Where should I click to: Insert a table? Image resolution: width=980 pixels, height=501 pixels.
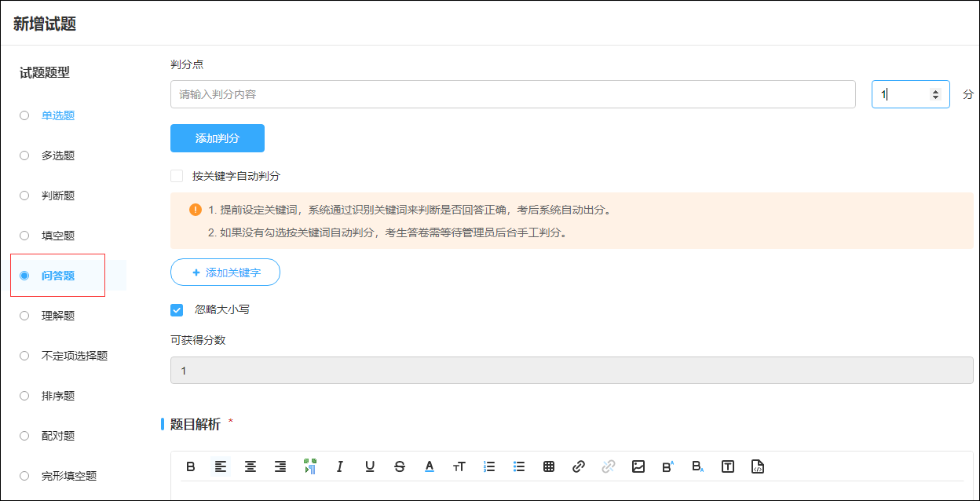pyautogui.click(x=549, y=466)
